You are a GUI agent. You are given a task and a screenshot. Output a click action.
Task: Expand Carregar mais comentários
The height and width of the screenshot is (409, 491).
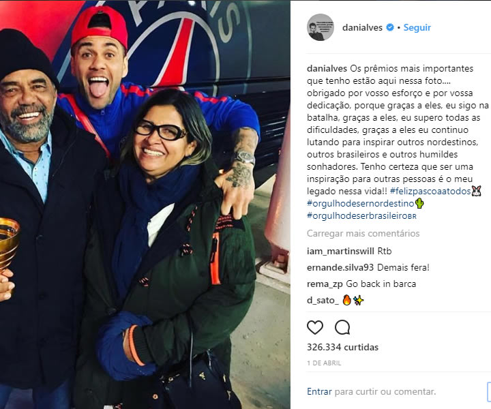(x=363, y=233)
